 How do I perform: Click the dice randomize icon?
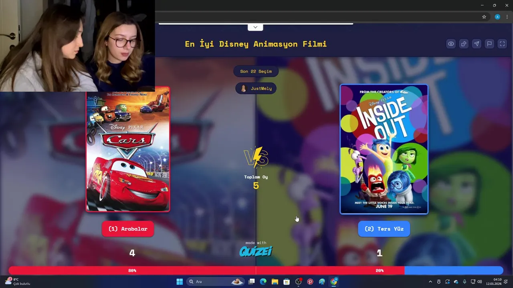(464, 44)
